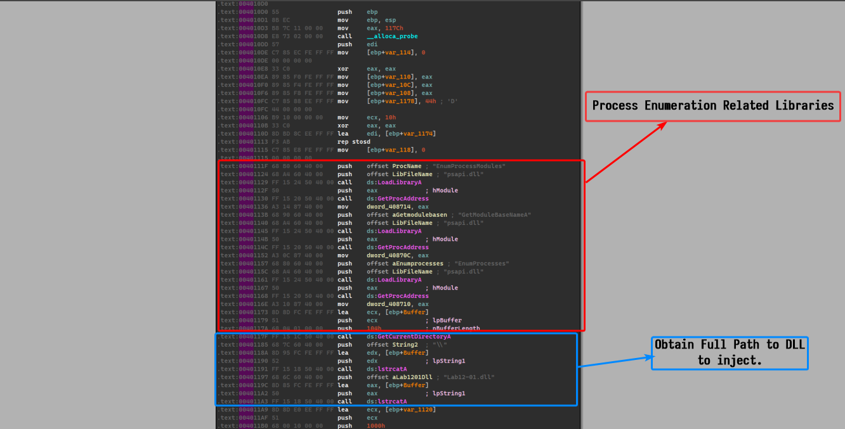Click the dword_408710 variable reference
845x429 pixels.
pos(392,304)
